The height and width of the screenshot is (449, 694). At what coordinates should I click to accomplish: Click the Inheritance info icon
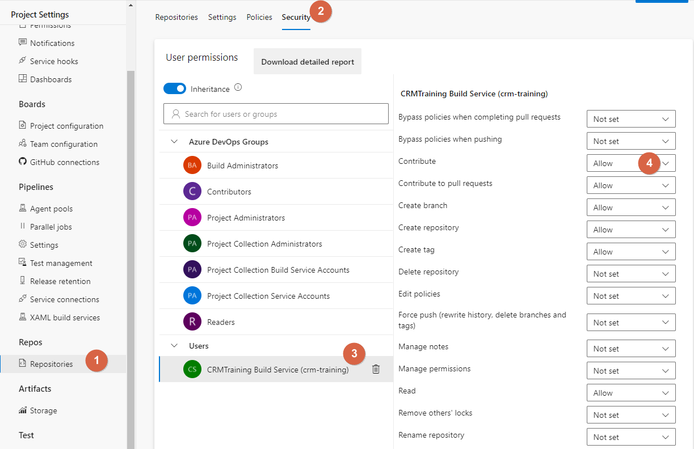pos(238,88)
